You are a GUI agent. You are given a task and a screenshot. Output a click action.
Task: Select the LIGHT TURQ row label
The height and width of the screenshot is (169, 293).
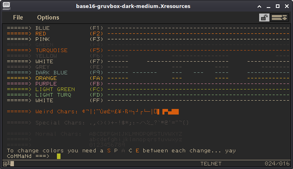coord(53,95)
